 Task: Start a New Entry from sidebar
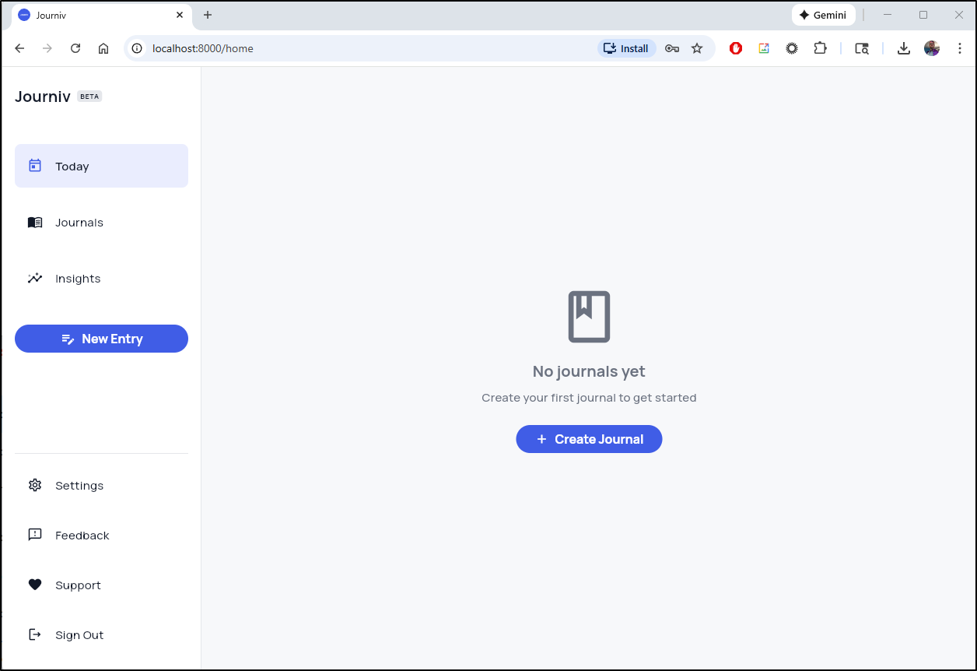(x=101, y=339)
